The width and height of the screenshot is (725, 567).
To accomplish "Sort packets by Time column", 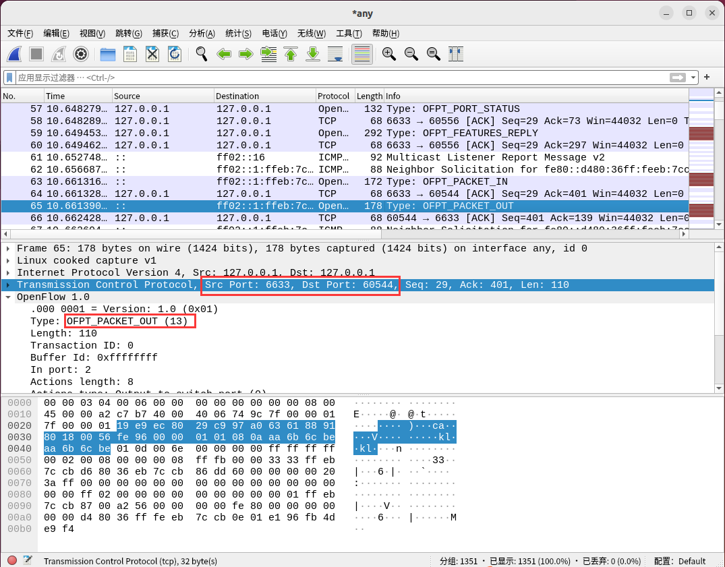I will click(x=78, y=96).
